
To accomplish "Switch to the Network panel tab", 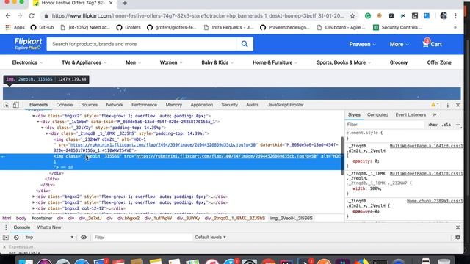I will pos(115,105).
